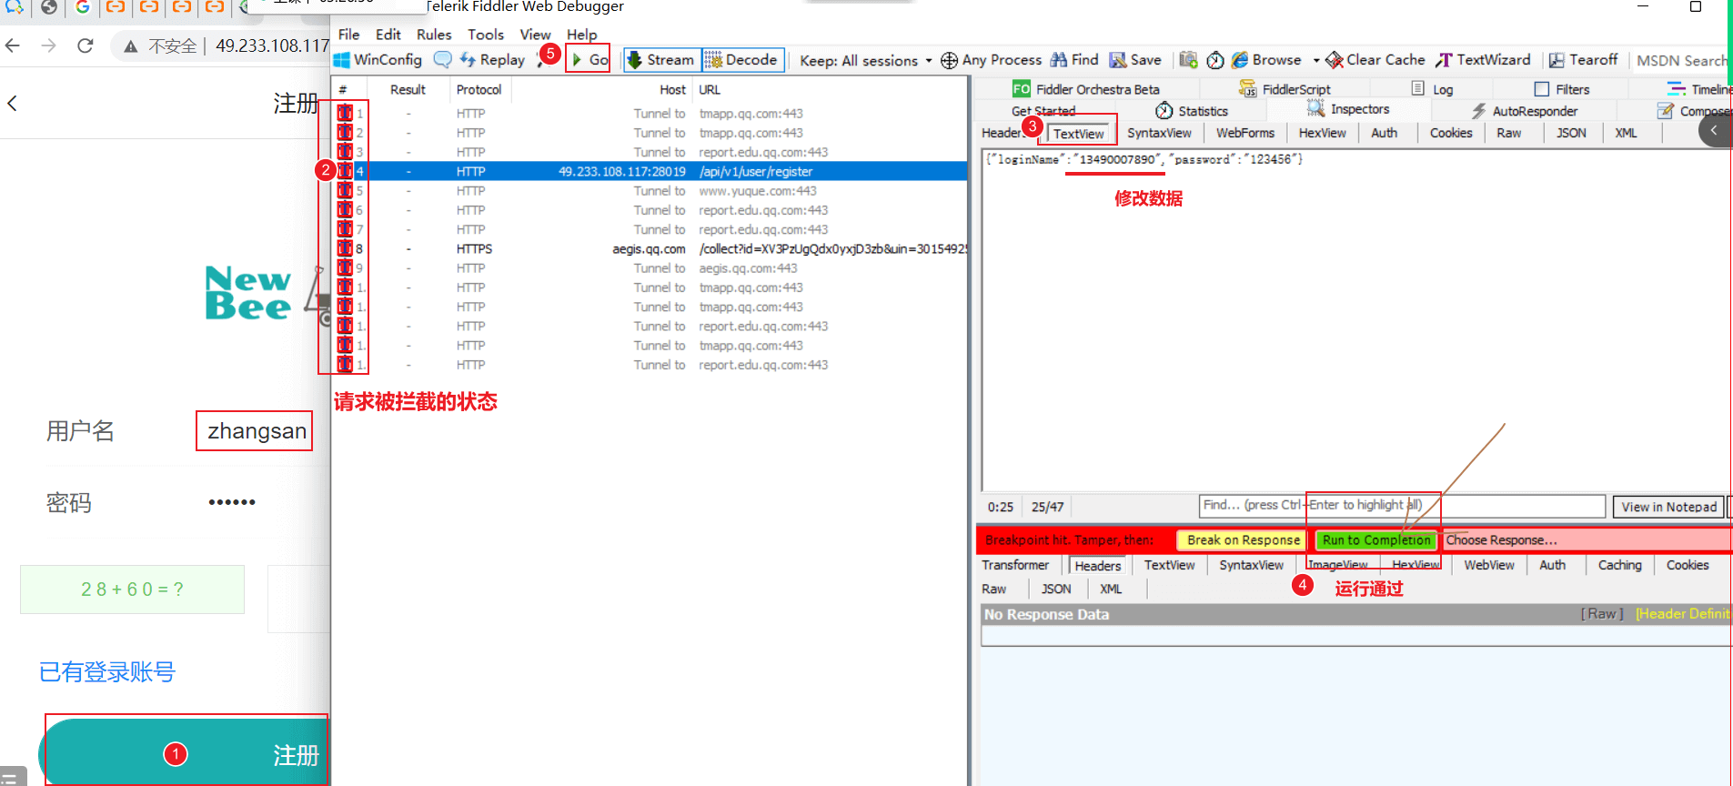Screen dimensions: 1733x786
Task: Click the [Raw] link in response header
Action: point(1602,614)
